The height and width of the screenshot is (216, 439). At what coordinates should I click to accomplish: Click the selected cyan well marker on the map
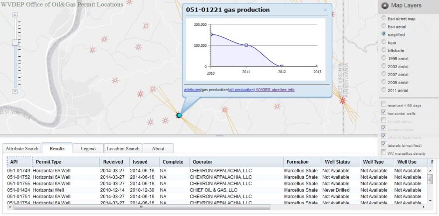click(x=179, y=115)
